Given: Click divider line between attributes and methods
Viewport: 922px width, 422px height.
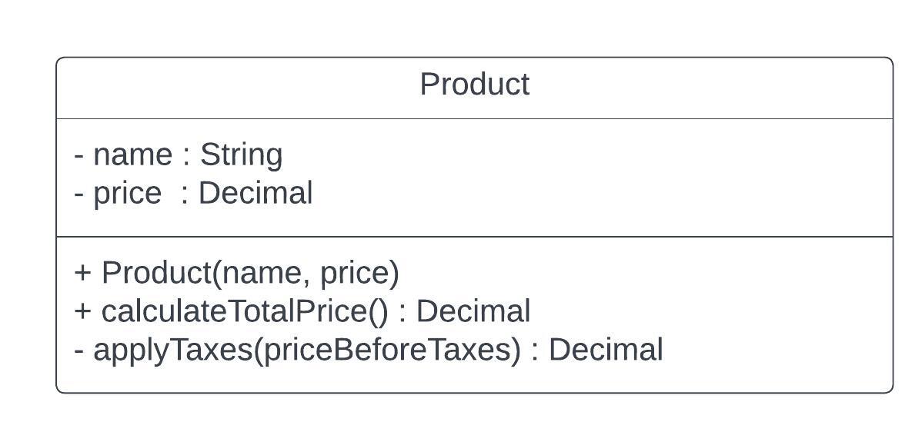Looking at the screenshot, I should (x=475, y=237).
